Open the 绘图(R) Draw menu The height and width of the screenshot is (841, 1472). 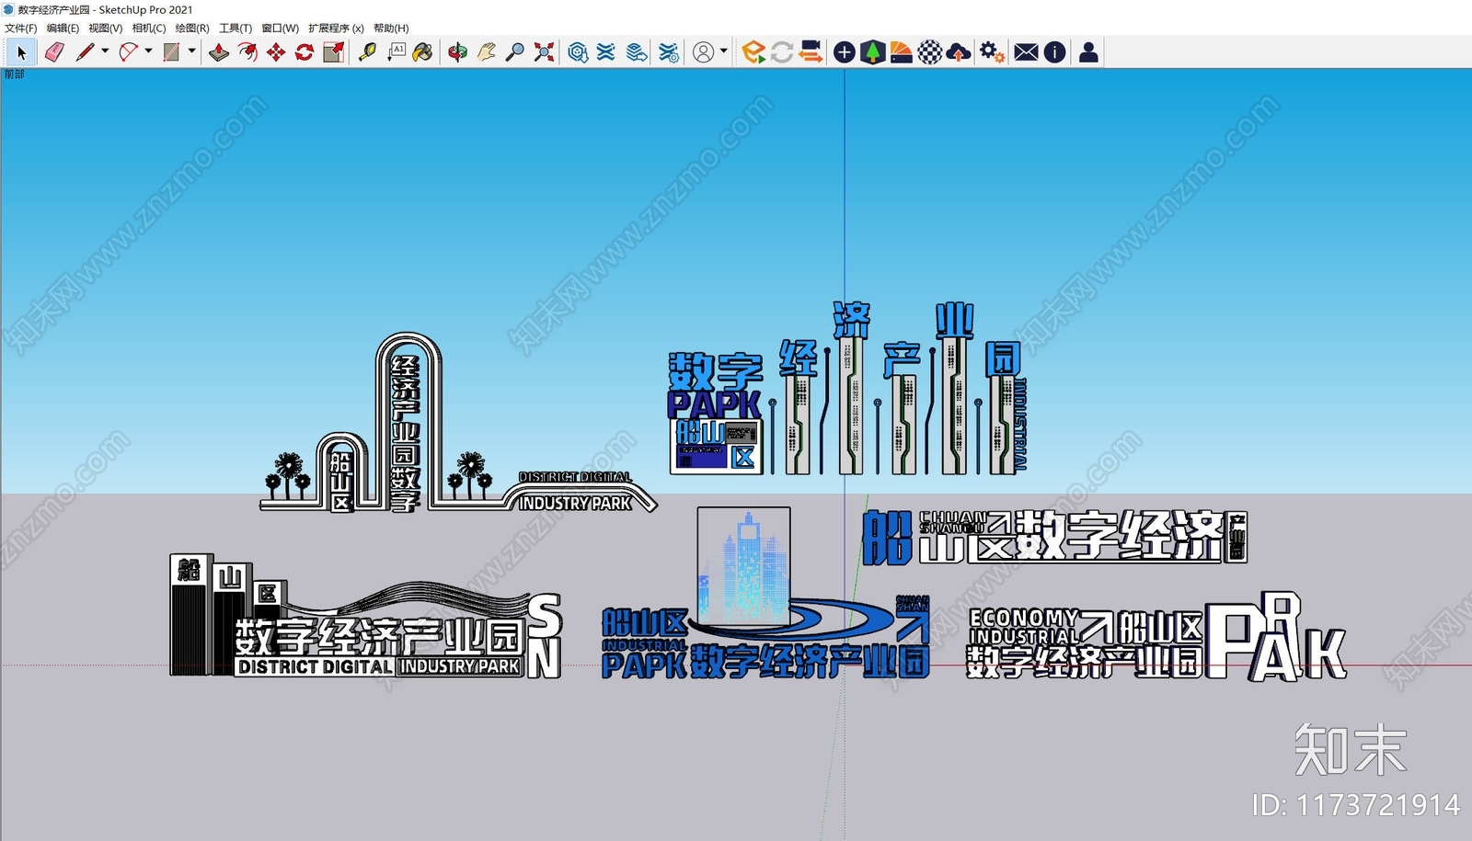tap(192, 28)
